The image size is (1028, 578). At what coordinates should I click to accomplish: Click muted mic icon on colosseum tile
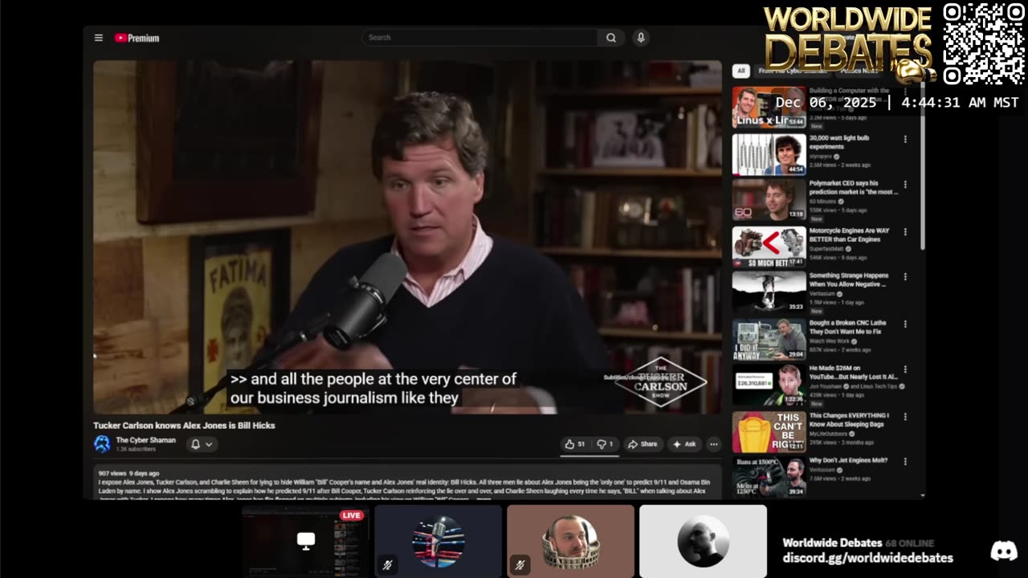[x=520, y=565]
